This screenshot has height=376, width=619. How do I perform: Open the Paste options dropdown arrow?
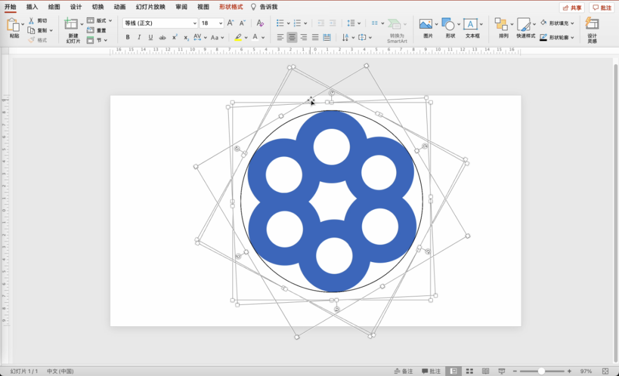coord(22,24)
